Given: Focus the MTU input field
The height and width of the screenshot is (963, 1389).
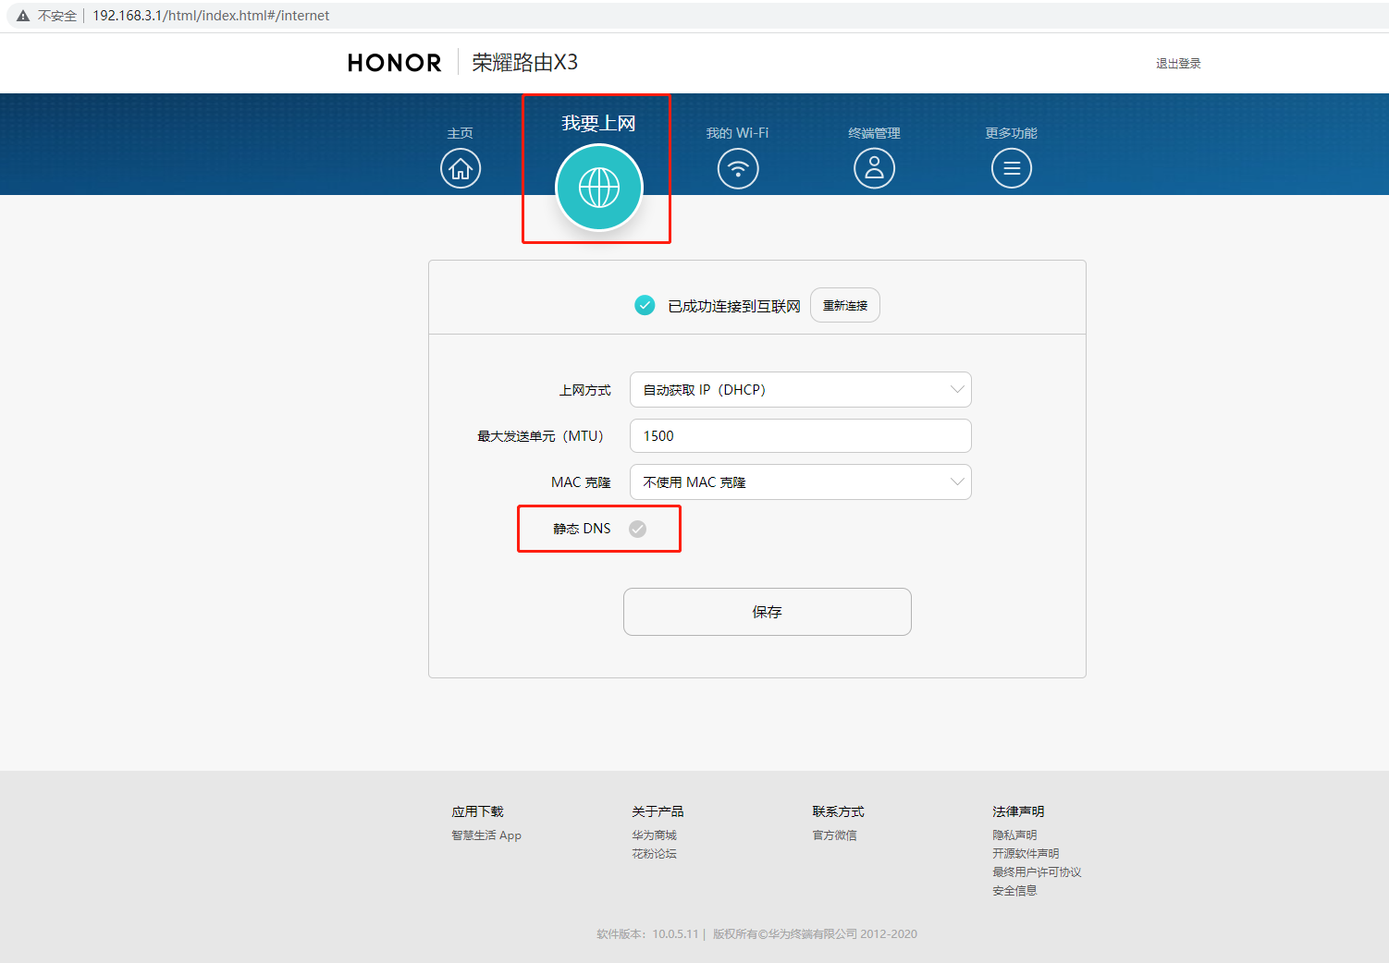Looking at the screenshot, I should click(801, 436).
